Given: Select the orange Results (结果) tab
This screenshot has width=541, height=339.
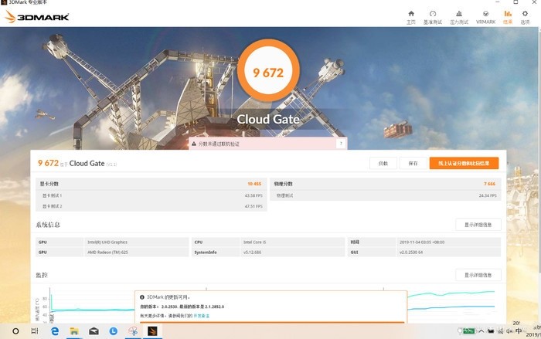Looking at the screenshot, I should click(508, 17).
